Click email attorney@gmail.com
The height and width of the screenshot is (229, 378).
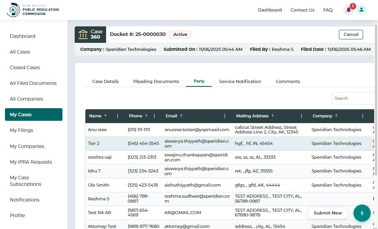coord(187,226)
